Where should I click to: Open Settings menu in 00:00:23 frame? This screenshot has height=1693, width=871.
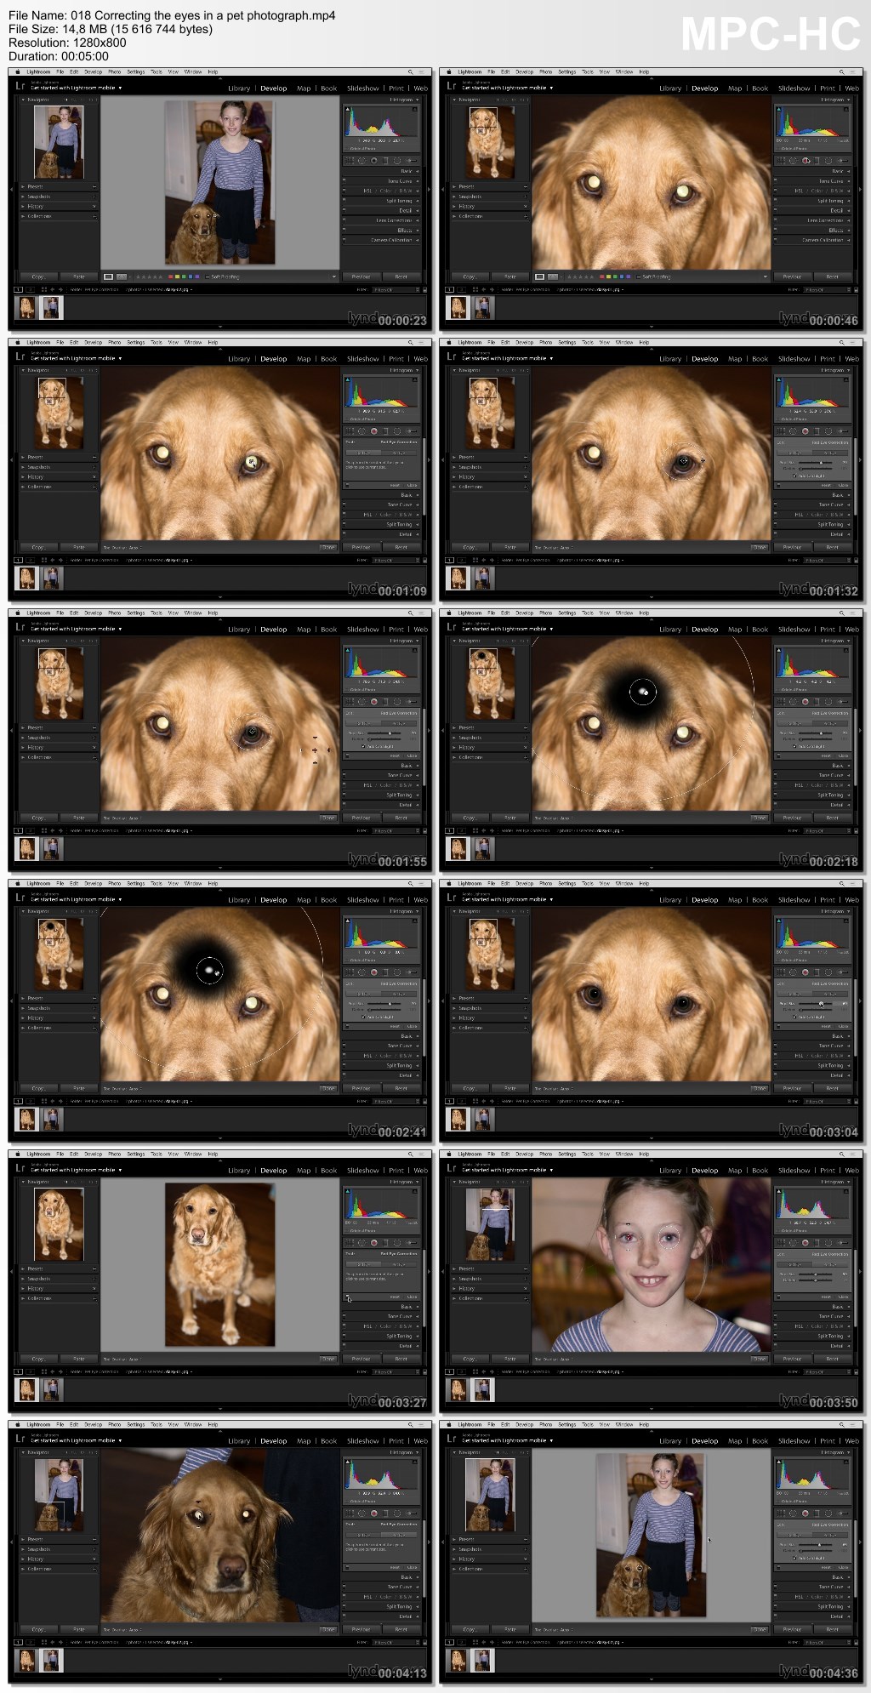click(x=135, y=71)
